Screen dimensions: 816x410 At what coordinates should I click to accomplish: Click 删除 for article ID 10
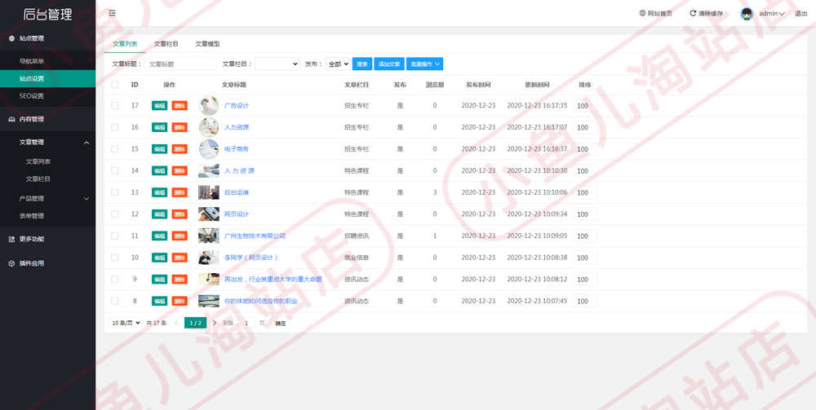pos(180,258)
